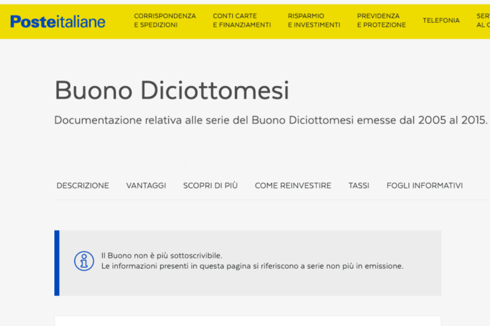Open the Fogli informativi tab
Viewport: 490px width, 326px height.
coord(425,186)
